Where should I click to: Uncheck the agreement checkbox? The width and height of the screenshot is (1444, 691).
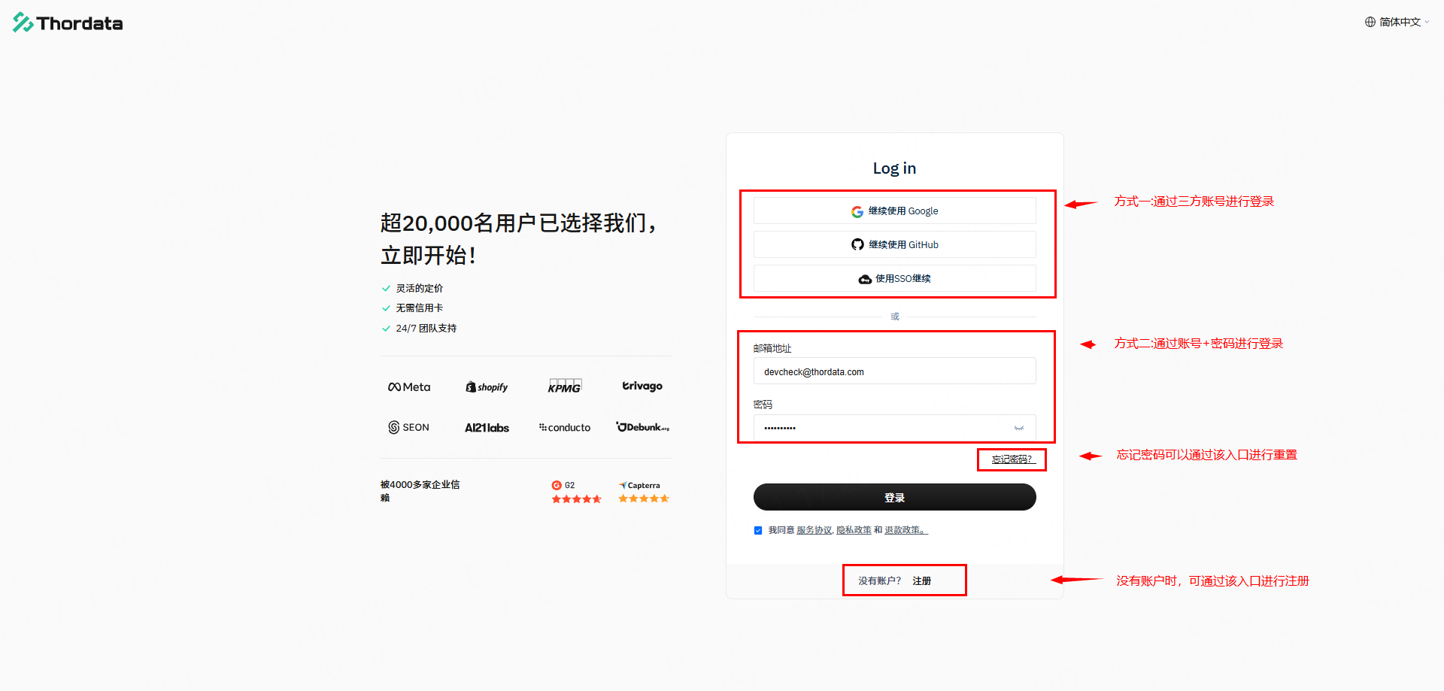tap(758, 530)
